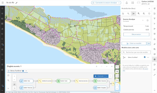
Task: Activate the canvas pan hand tool
Action: click(14, 85)
